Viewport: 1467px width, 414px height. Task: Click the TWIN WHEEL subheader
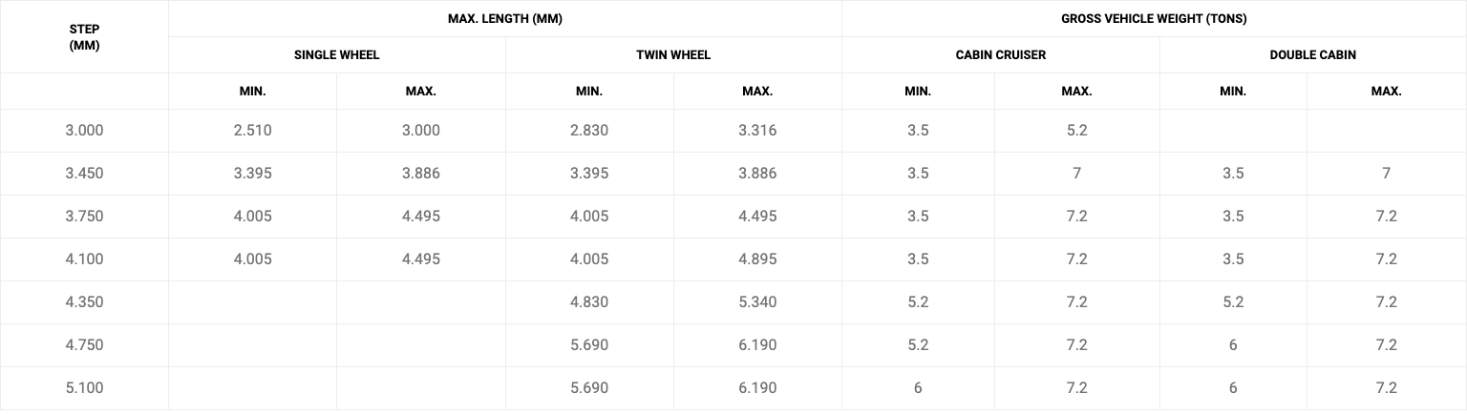tap(673, 55)
